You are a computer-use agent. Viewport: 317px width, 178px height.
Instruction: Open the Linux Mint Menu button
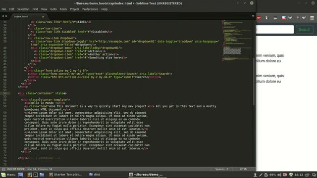tap(8, 175)
